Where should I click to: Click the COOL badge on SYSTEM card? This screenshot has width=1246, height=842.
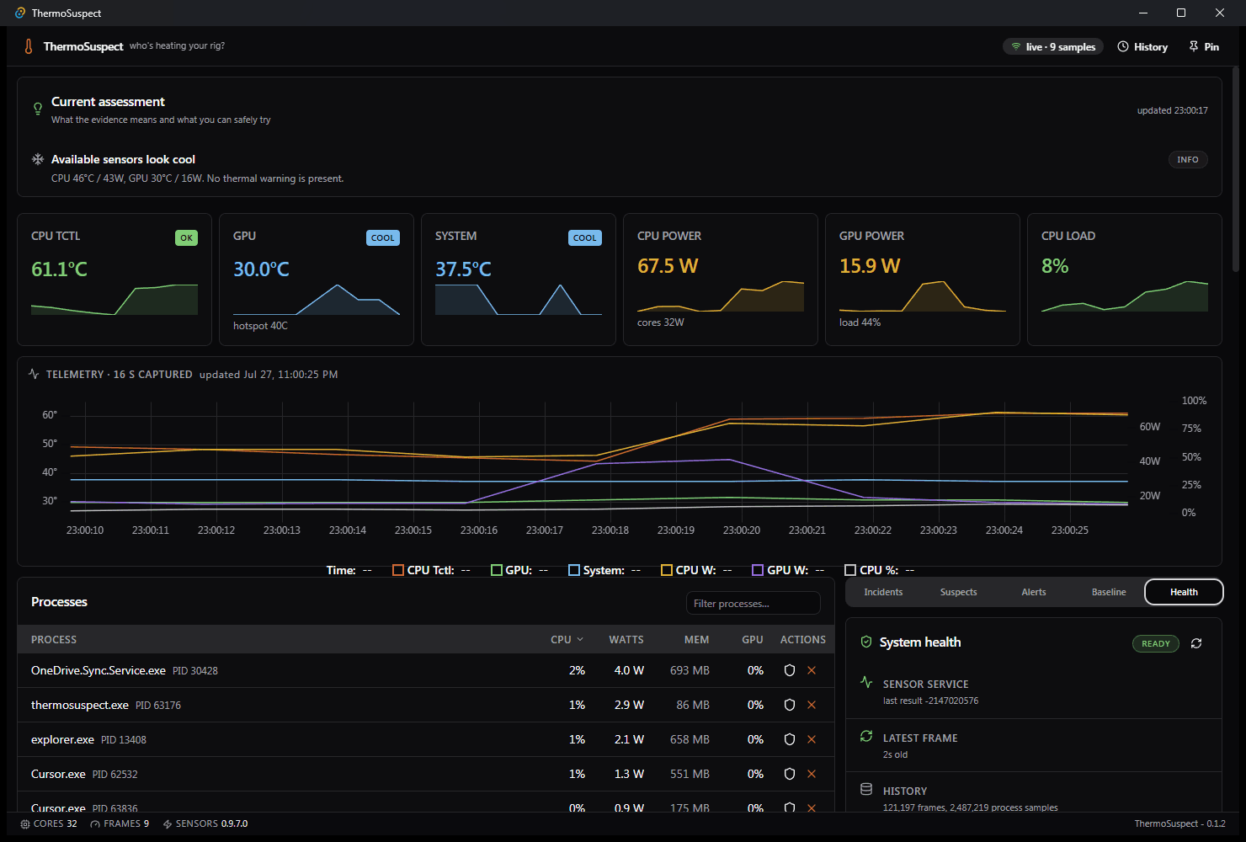(585, 237)
